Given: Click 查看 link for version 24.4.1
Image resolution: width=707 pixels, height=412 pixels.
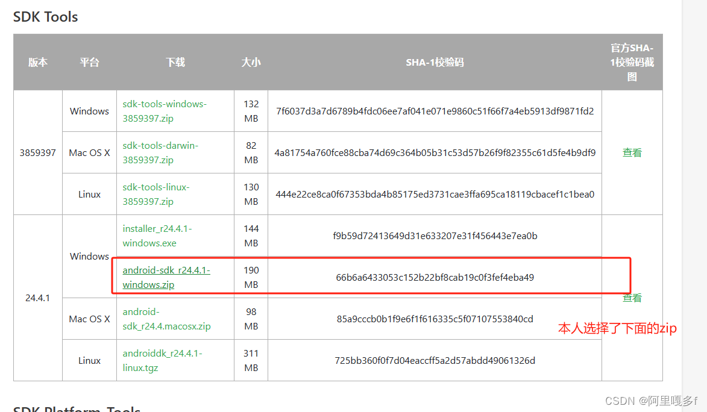Looking at the screenshot, I should [632, 298].
